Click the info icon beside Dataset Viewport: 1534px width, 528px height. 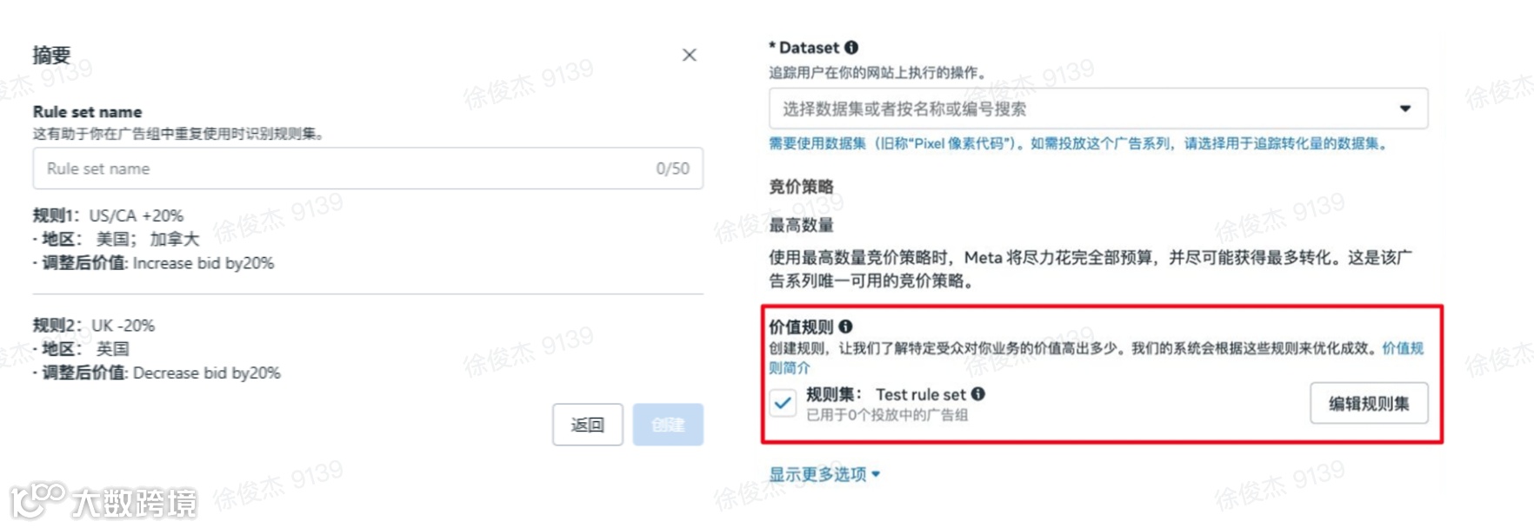(851, 48)
